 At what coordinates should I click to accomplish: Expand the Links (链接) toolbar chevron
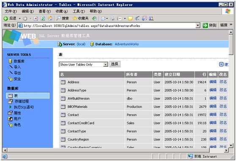[231, 25]
